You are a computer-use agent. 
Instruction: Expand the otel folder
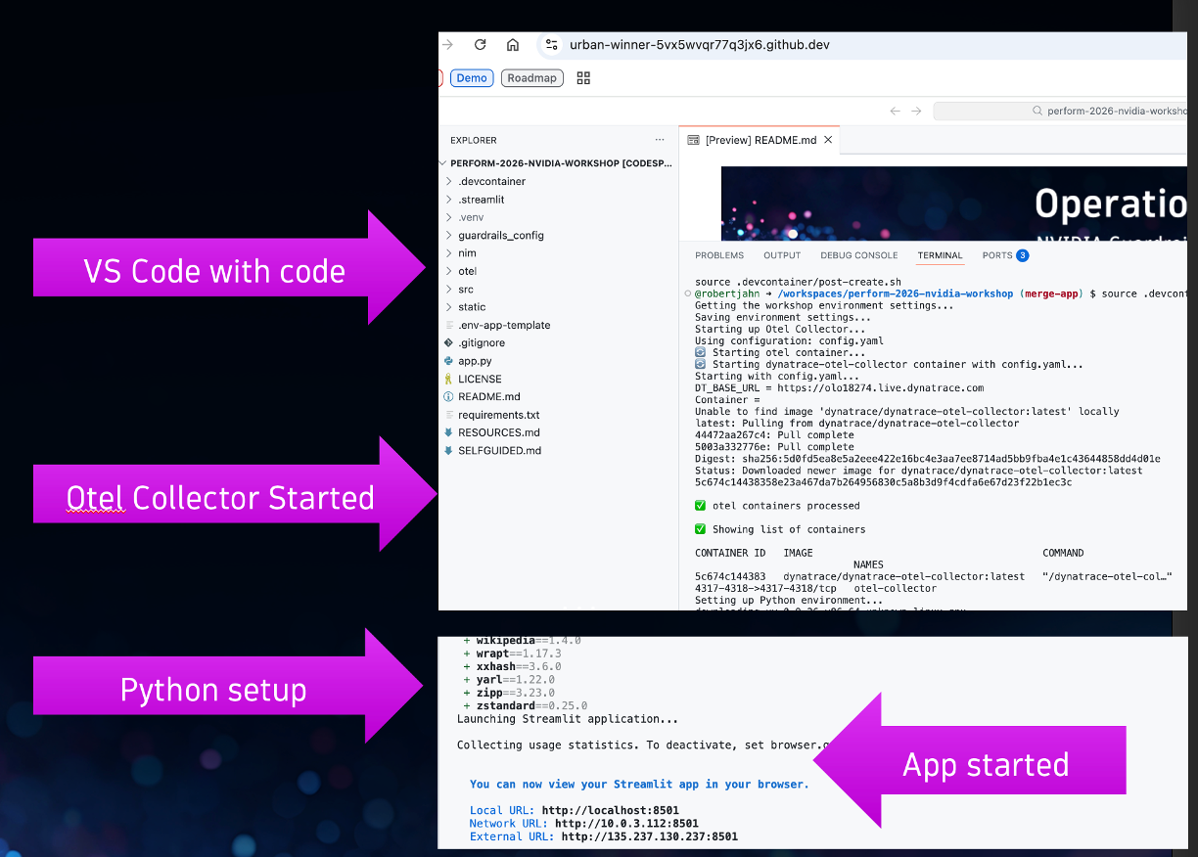tap(467, 271)
